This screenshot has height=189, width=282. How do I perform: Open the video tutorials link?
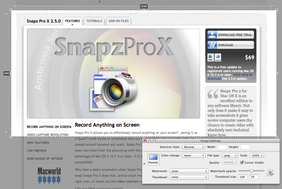click(127, 181)
